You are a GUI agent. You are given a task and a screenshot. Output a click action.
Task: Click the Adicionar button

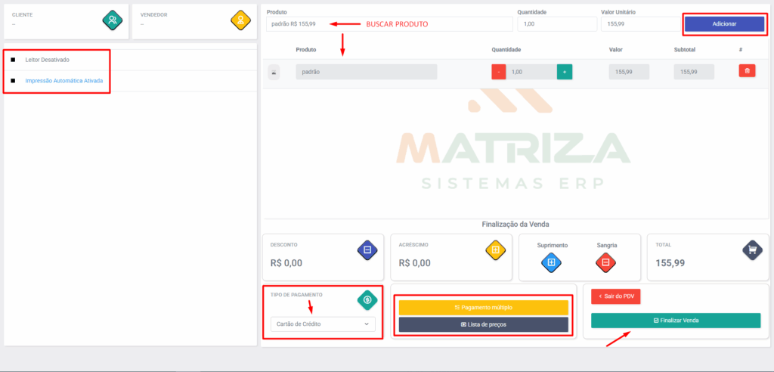(724, 24)
